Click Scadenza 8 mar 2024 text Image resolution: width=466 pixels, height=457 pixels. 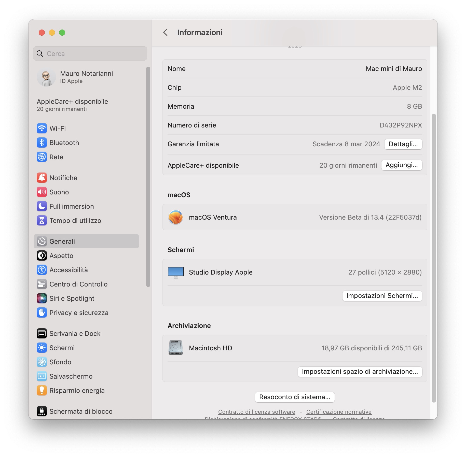(x=346, y=144)
